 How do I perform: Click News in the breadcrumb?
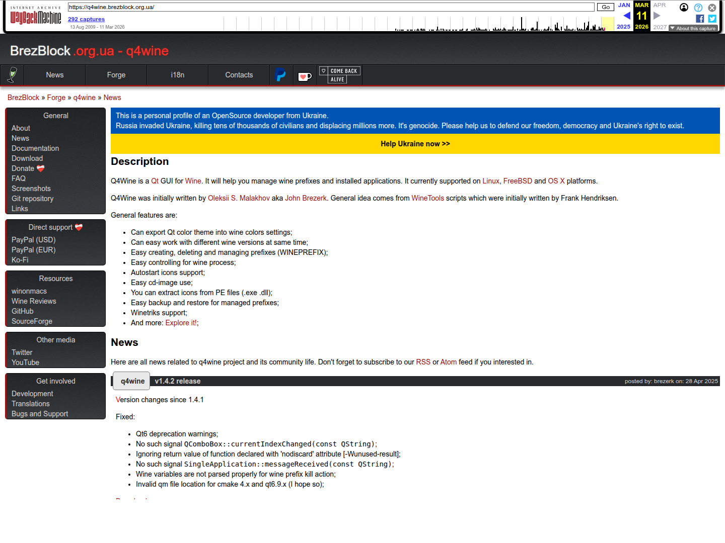[112, 98]
